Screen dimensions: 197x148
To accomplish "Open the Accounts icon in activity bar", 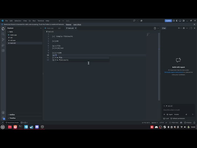I will coord(3,113).
